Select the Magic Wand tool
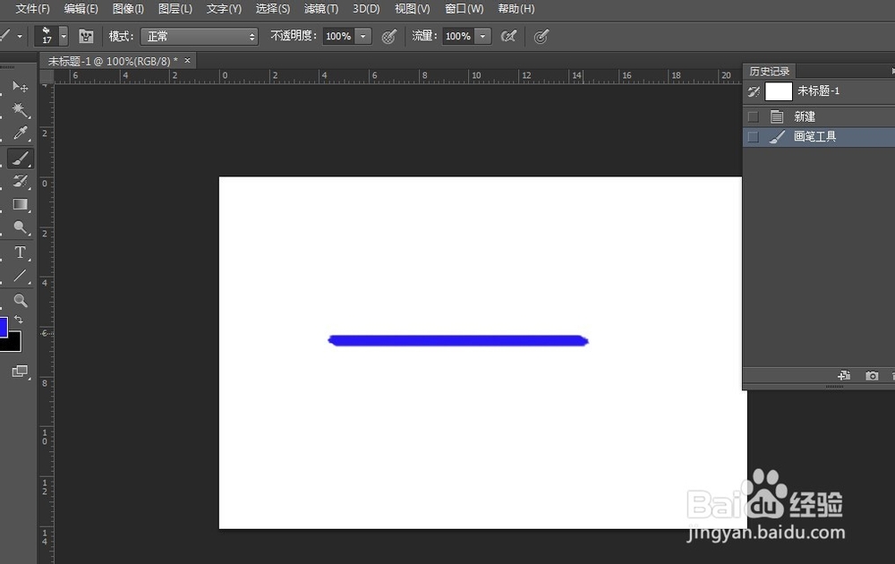 [21, 109]
